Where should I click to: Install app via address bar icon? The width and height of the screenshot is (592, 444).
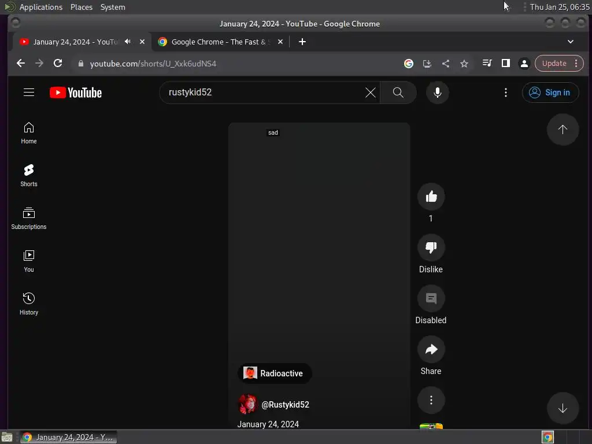(427, 64)
